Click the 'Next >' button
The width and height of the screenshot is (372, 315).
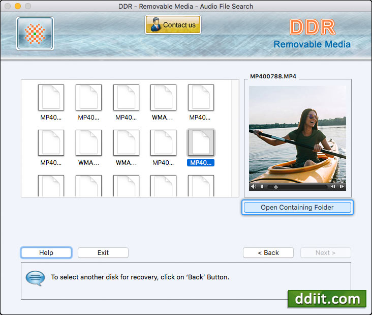pos(325,252)
